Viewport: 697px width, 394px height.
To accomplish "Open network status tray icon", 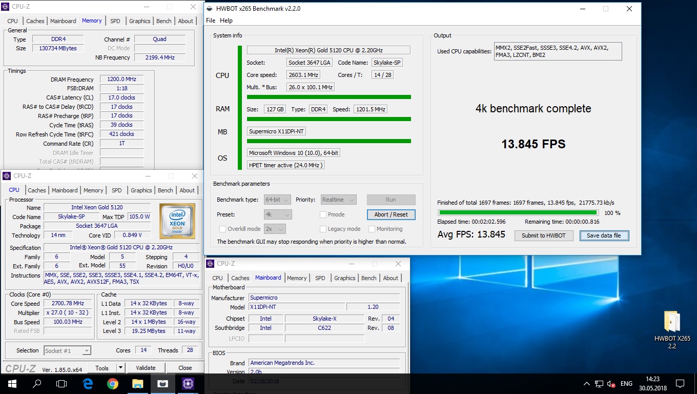I will click(599, 384).
